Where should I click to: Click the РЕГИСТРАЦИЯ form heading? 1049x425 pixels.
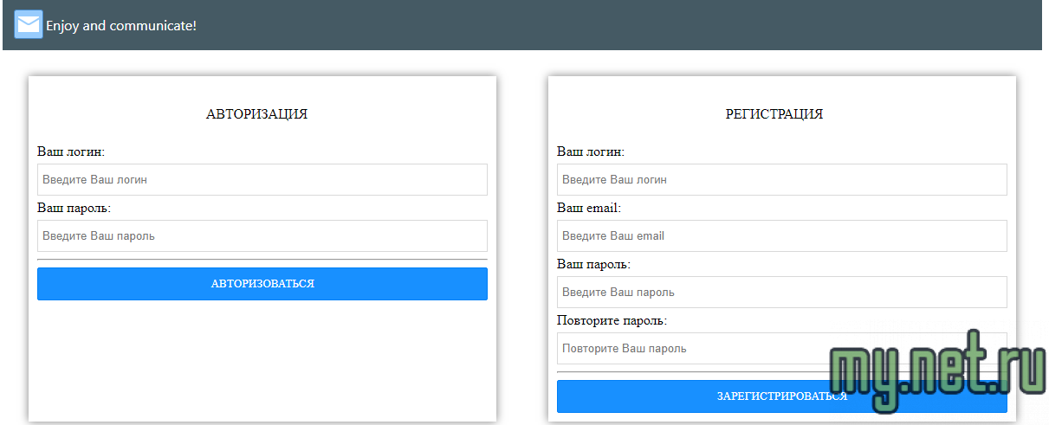click(x=774, y=114)
